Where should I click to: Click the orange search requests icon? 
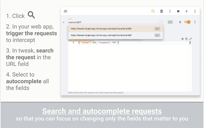pyautogui.click(x=153, y=11)
